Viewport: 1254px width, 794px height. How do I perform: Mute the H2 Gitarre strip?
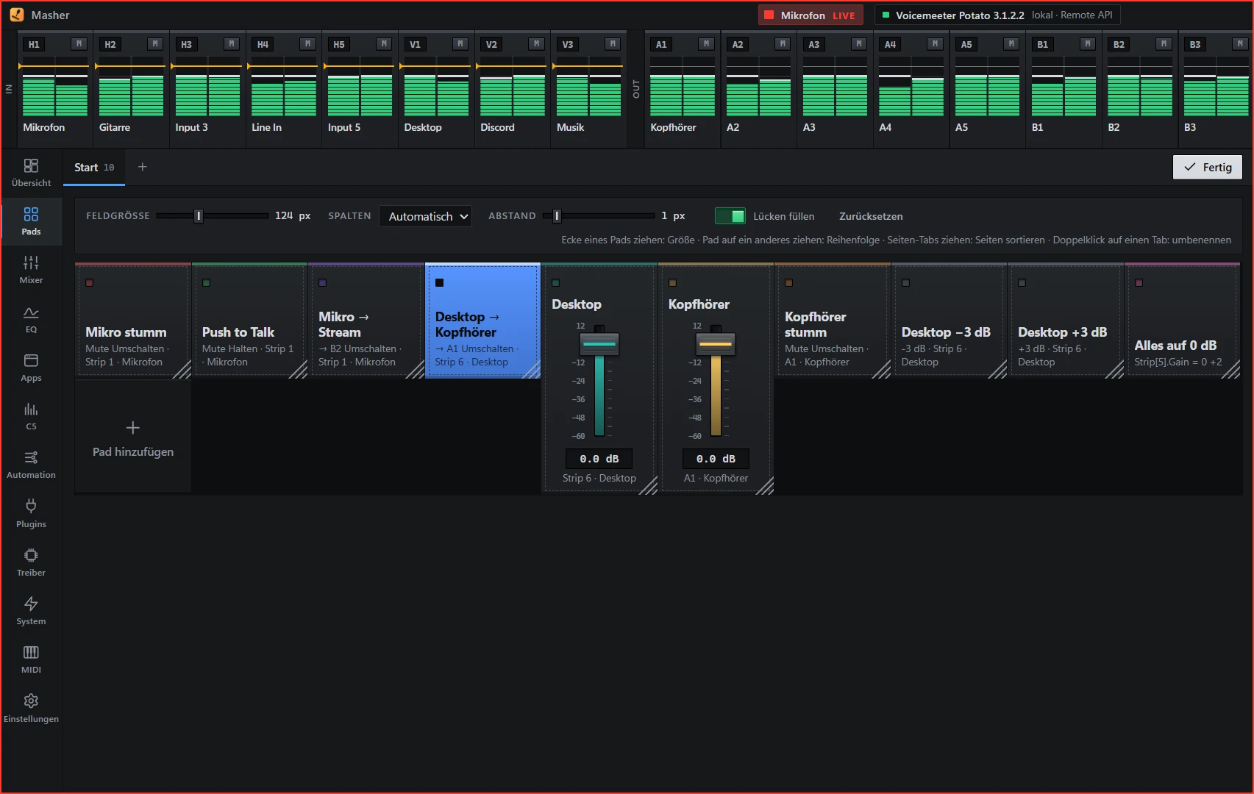(155, 44)
